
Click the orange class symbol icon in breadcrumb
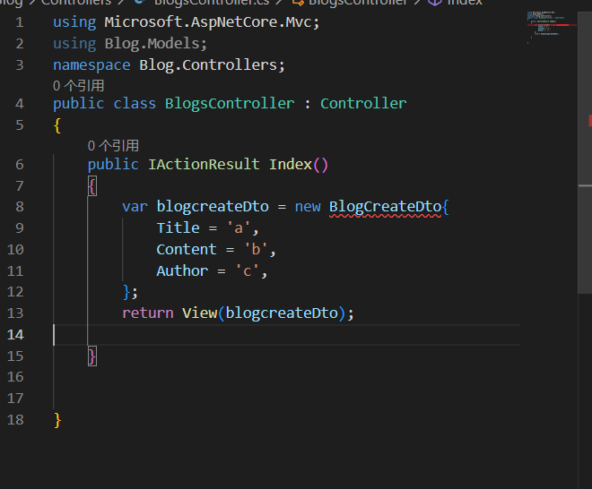click(x=297, y=3)
